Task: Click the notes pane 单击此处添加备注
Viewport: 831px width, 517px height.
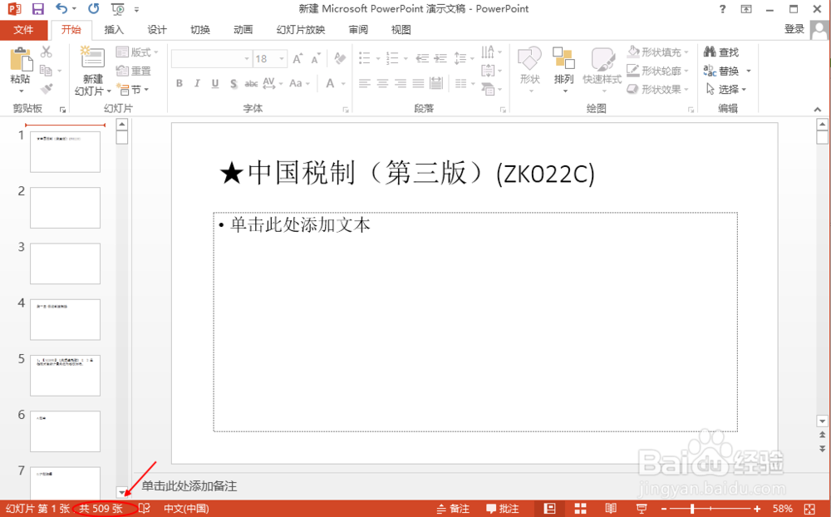Action: coord(189,485)
